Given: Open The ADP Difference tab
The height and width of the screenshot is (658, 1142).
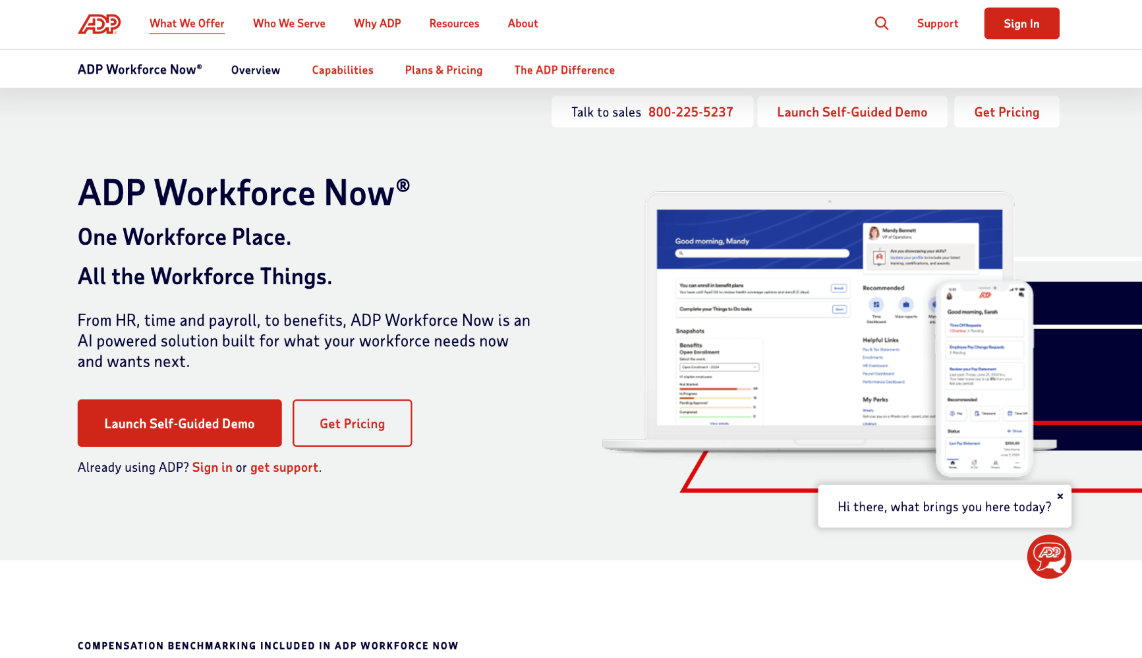Looking at the screenshot, I should (565, 70).
